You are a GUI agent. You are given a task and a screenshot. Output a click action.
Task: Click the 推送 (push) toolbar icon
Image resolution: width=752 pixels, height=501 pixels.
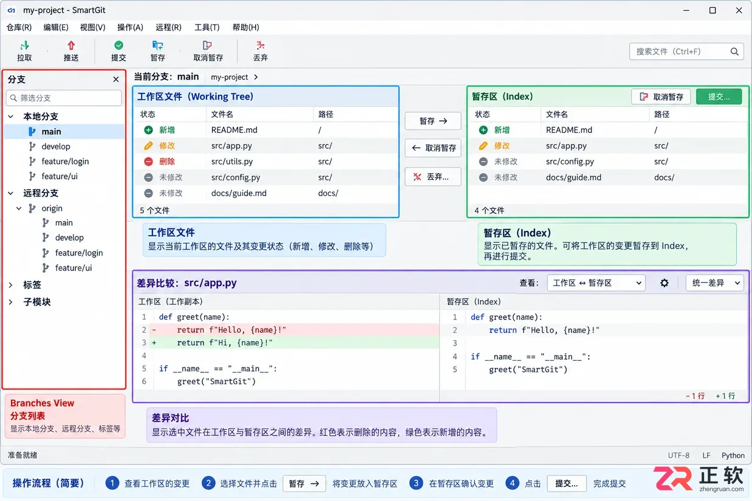71,46
